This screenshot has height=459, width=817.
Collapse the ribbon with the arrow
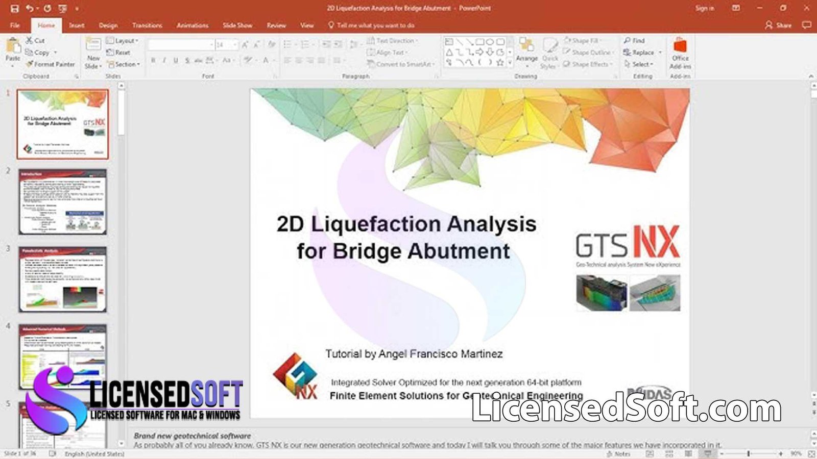811,76
